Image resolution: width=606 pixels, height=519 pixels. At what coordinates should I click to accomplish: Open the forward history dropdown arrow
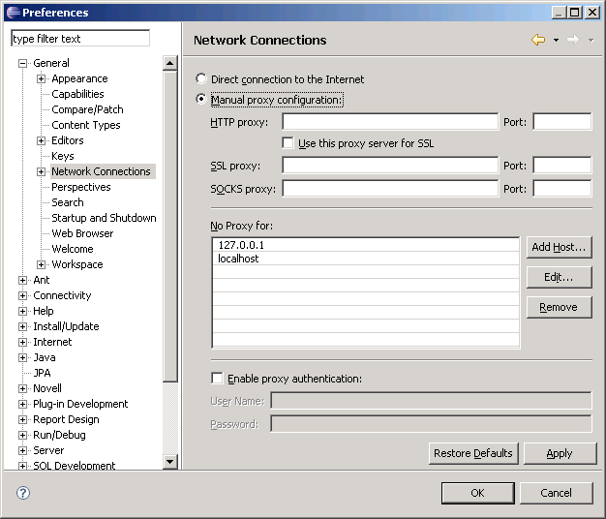pos(591,41)
